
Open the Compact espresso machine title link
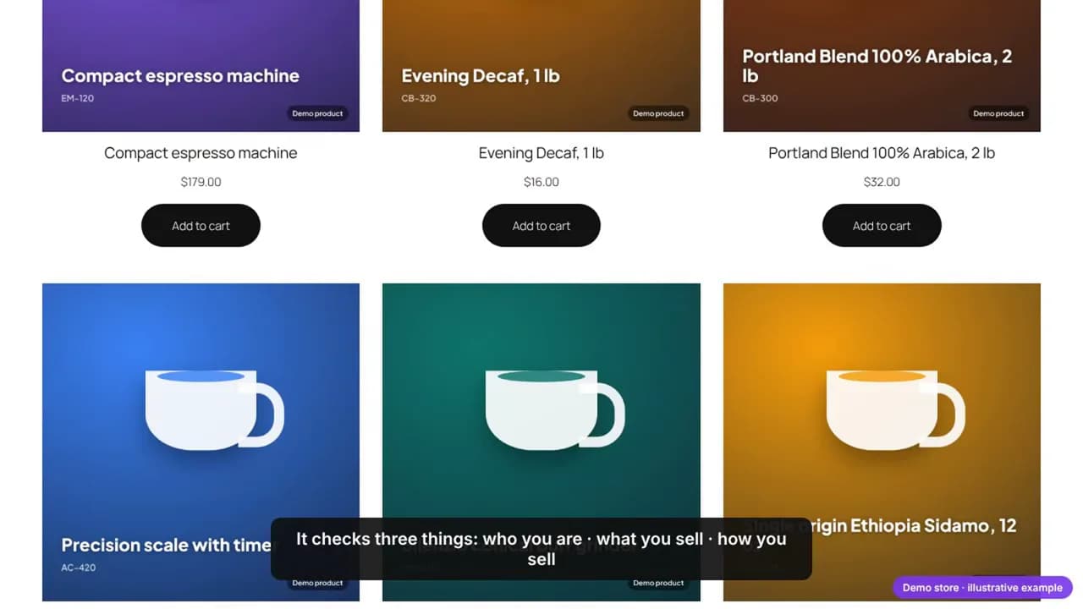(201, 153)
